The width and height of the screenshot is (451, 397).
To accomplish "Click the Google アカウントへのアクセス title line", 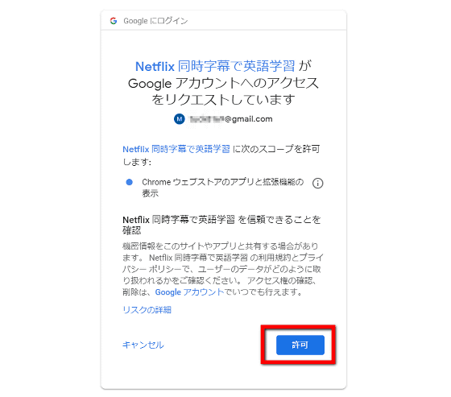I will pyautogui.click(x=224, y=83).
